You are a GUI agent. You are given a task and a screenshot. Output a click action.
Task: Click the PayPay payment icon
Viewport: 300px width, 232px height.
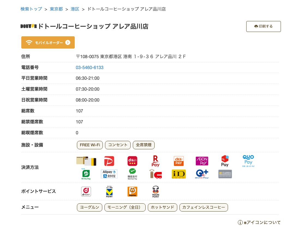109,161
